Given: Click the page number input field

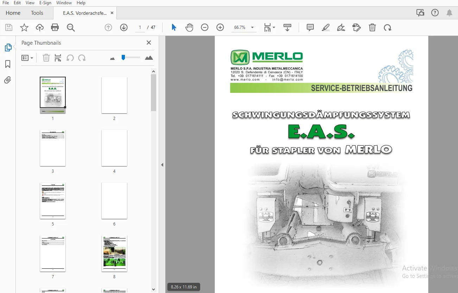Looking at the screenshot, I should [x=140, y=27].
